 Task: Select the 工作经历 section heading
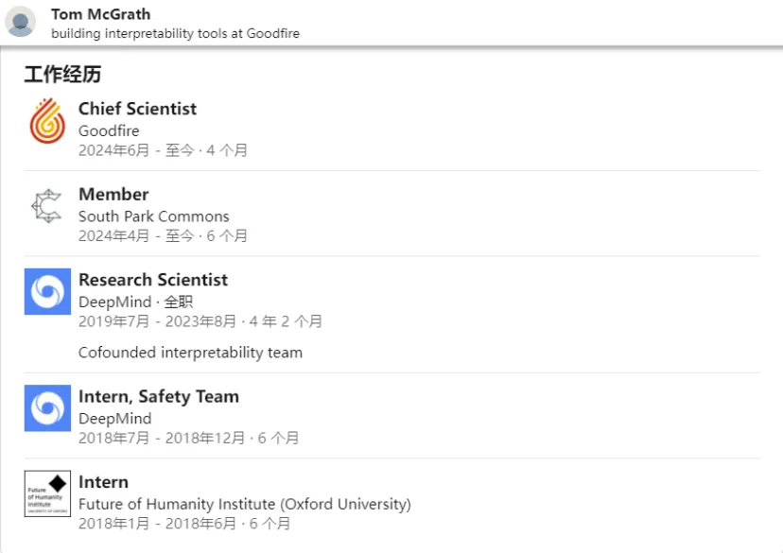pyautogui.click(x=62, y=75)
